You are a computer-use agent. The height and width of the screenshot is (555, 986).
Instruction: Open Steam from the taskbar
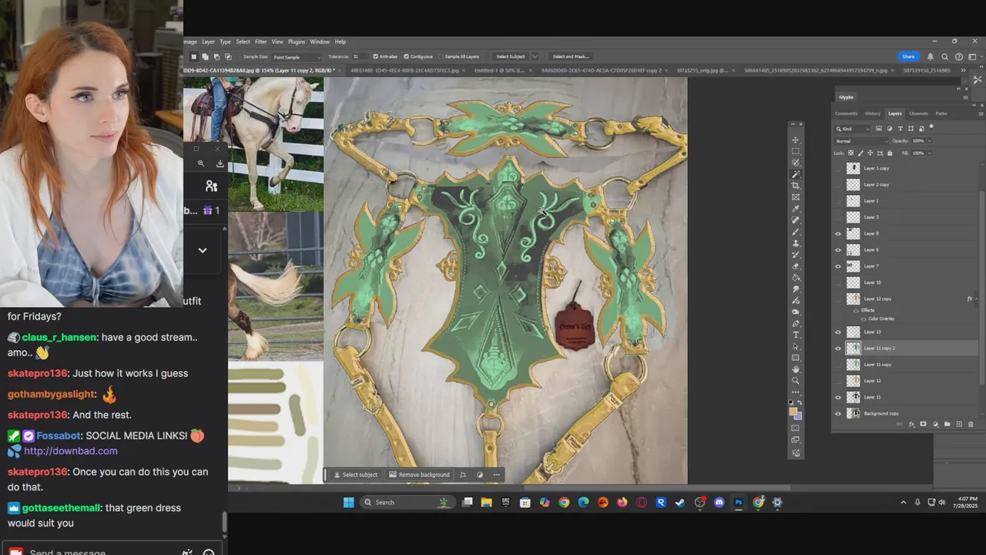(x=680, y=503)
